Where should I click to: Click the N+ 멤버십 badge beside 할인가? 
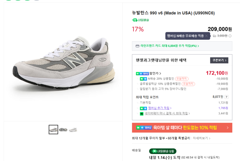[142, 73]
